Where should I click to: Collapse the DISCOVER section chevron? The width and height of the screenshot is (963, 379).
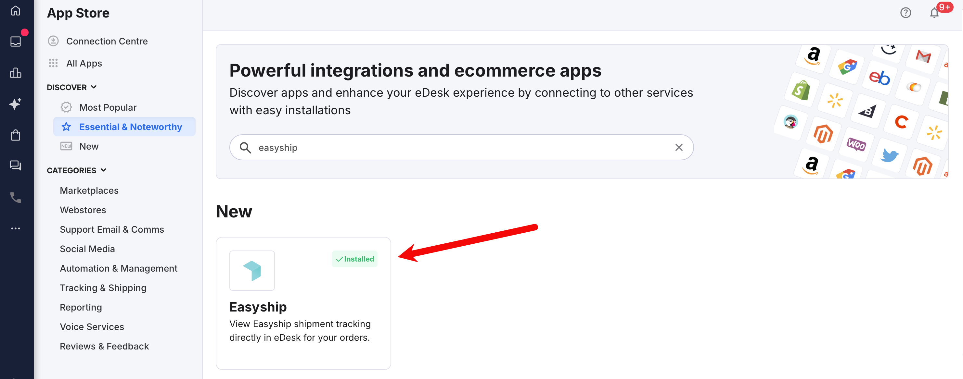[x=94, y=87]
